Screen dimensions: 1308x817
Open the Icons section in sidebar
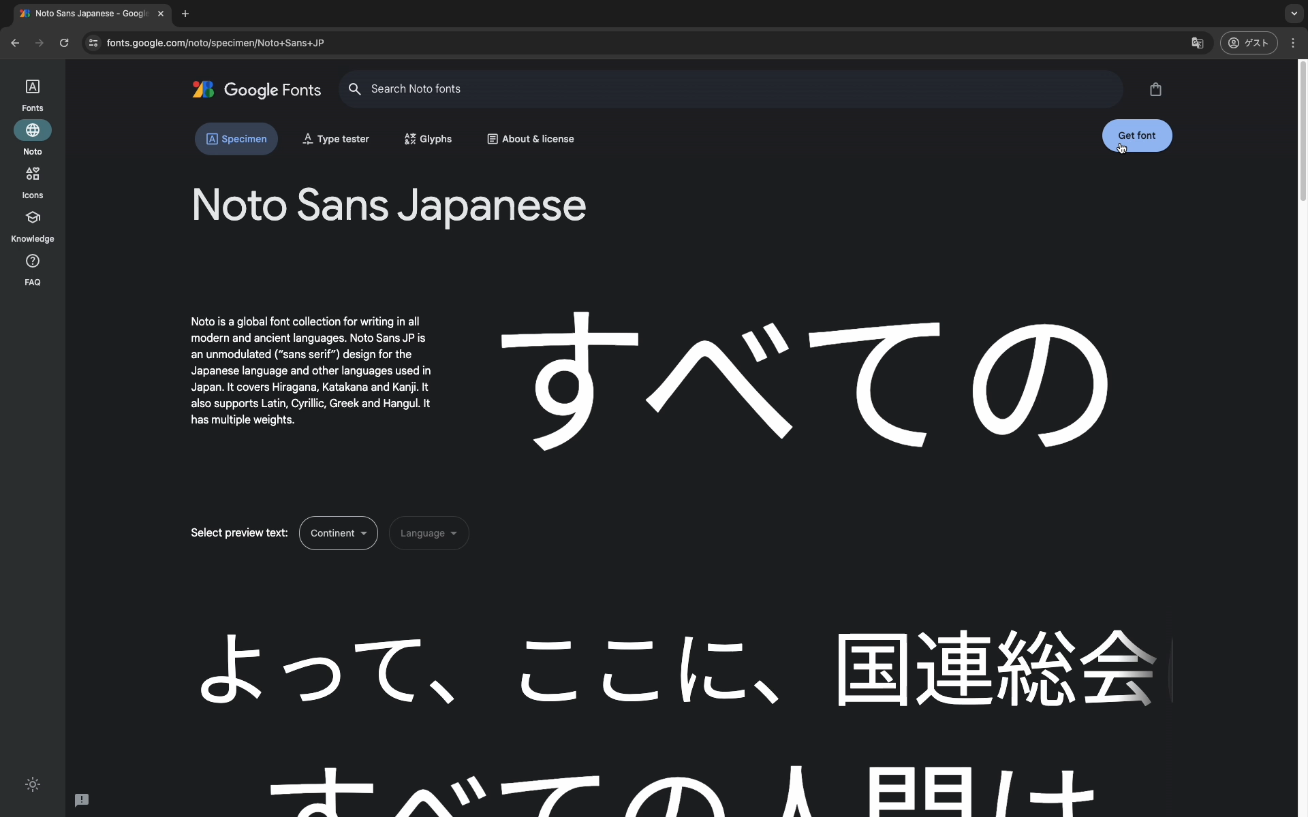33,182
